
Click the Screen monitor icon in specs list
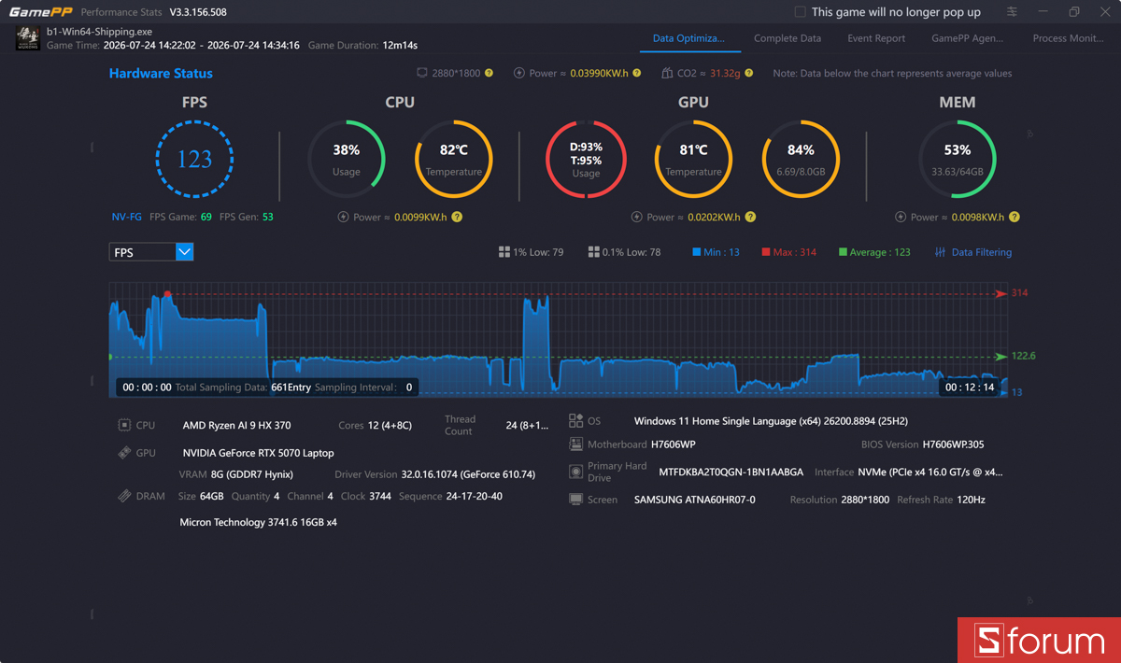point(575,500)
